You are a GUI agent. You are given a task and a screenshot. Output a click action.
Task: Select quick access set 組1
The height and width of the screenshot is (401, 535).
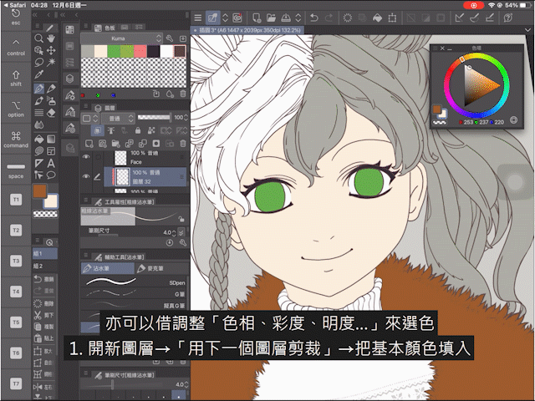point(45,254)
